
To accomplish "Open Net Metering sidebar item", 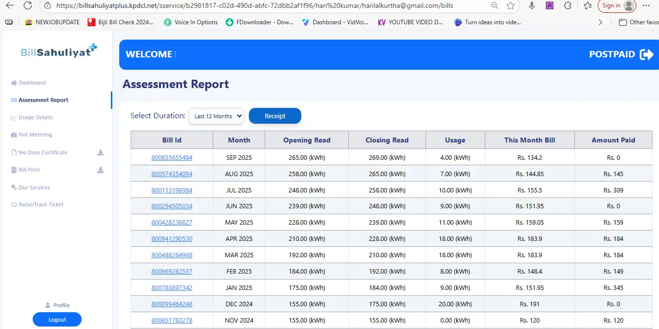I will 35,135.
